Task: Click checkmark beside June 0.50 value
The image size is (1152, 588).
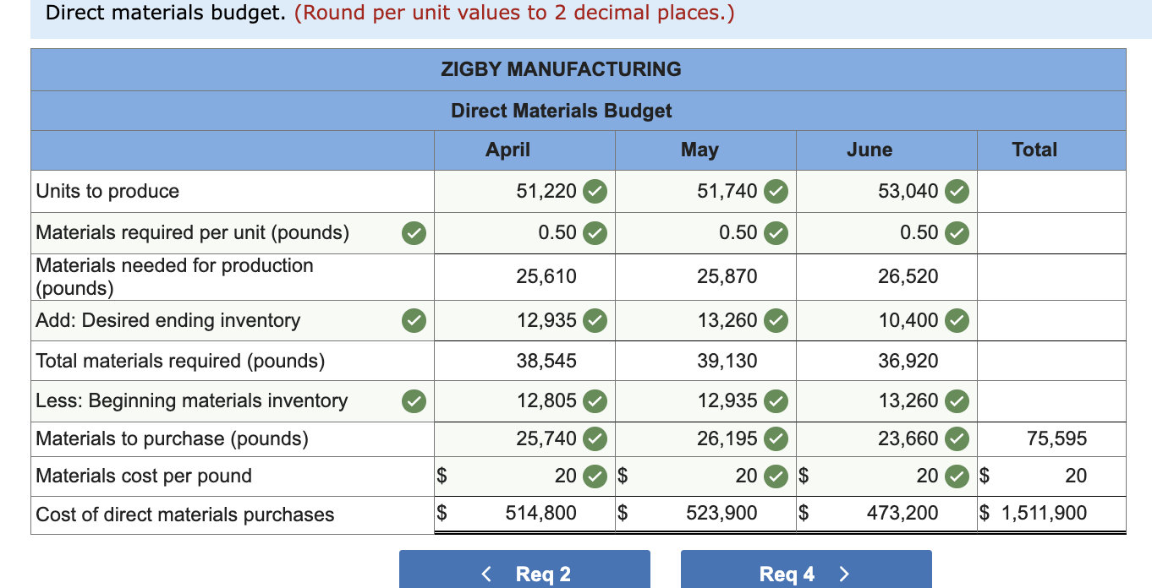Action: pyautogui.click(x=957, y=232)
